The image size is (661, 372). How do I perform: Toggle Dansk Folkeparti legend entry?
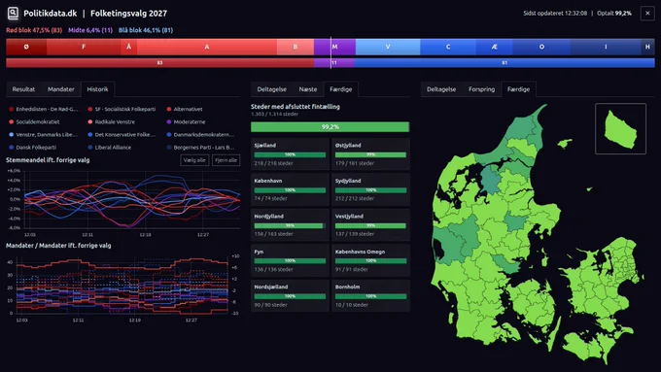(32, 148)
